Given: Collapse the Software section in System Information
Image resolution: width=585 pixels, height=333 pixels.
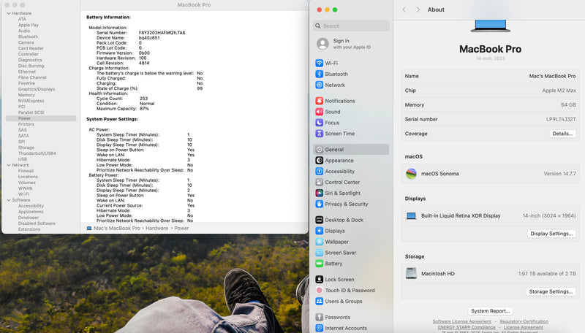Looking at the screenshot, I should pos(9,200).
